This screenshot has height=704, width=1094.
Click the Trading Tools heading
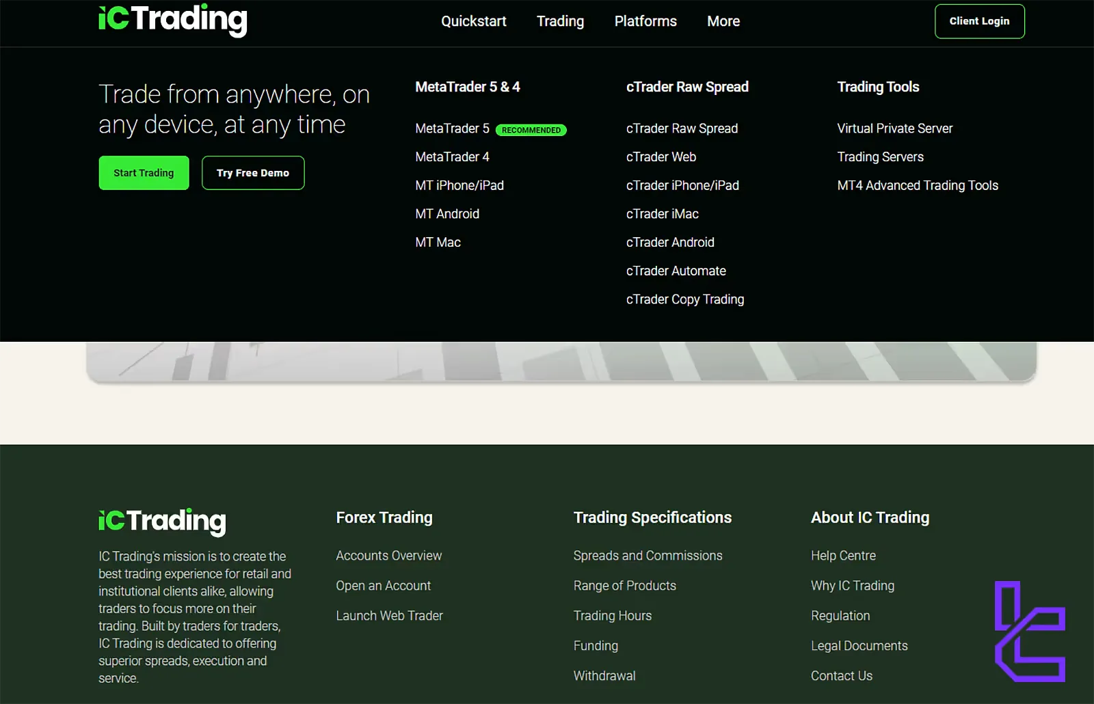tap(878, 87)
